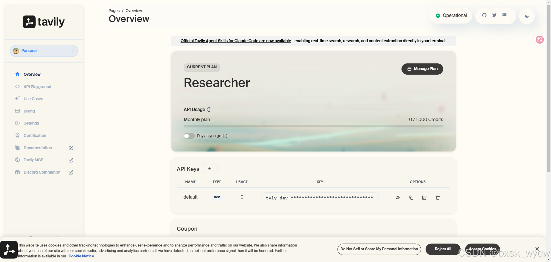Open the Twitter icon in the header
The image size is (551, 262).
pos(494,15)
